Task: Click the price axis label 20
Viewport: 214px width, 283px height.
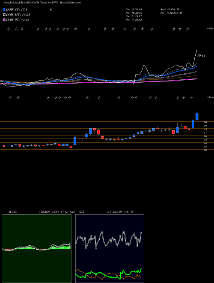Action: 205,122
